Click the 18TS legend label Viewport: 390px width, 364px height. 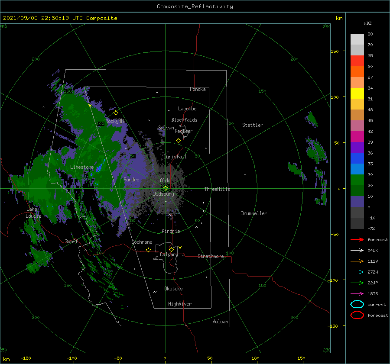coord(373,293)
